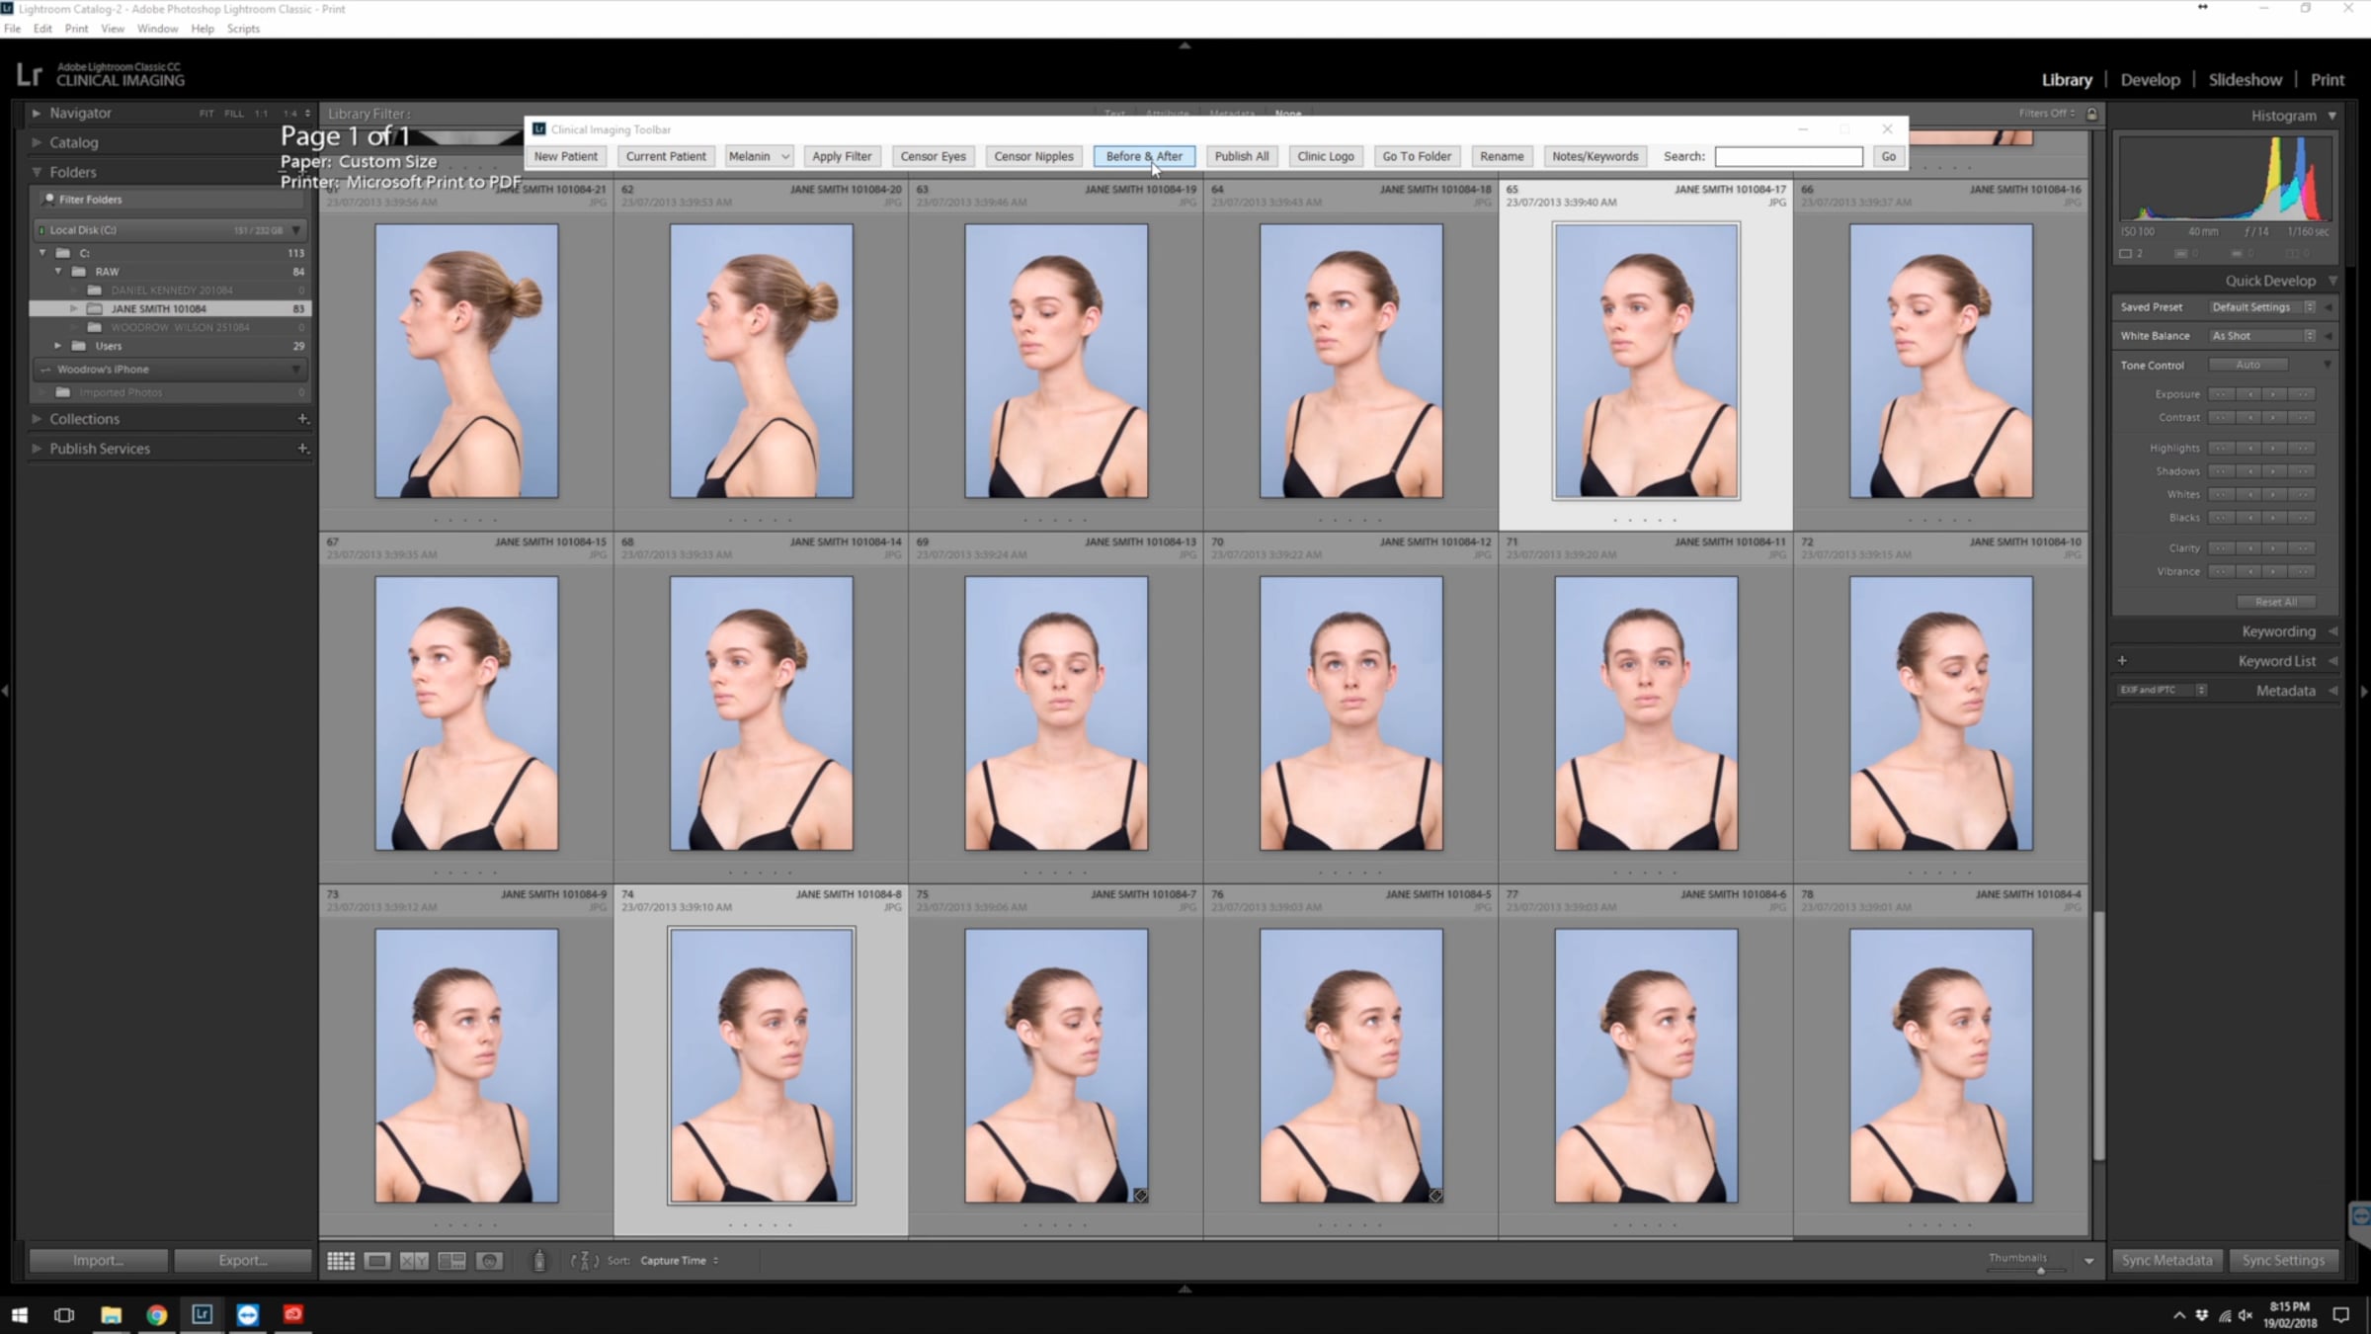Open the Melanin dropdown in toolbar
Image resolution: width=2371 pixels, height=1334 pixels.
[x=759, y=156]
